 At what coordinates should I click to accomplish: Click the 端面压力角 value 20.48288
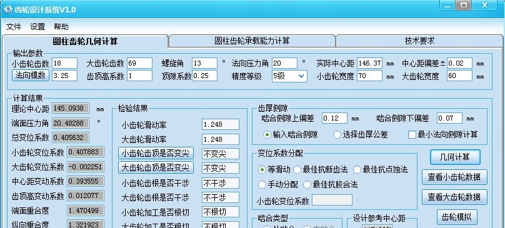pyautogui.click(x=70, y=123)
